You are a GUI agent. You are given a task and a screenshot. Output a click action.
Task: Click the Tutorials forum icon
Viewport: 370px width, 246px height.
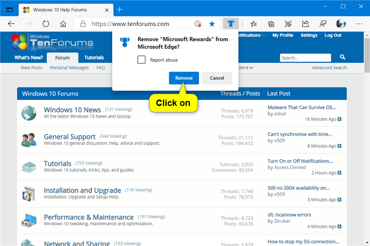tap(29, 167)
